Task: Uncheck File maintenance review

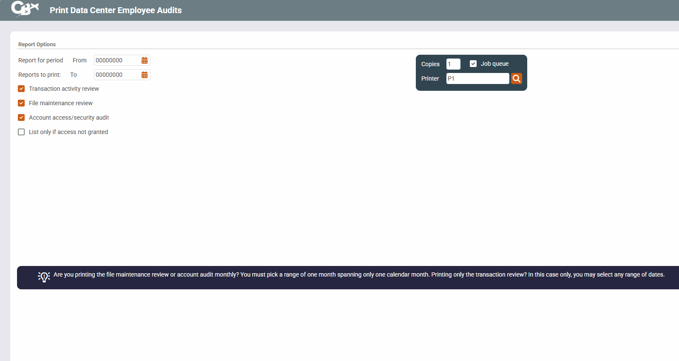Action: pos(21,104)
